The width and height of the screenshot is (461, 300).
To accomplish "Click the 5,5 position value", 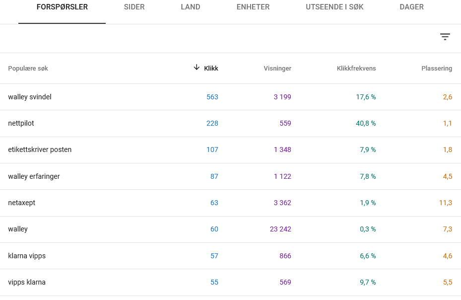I will pyautogui.click(x=448, y=282).
